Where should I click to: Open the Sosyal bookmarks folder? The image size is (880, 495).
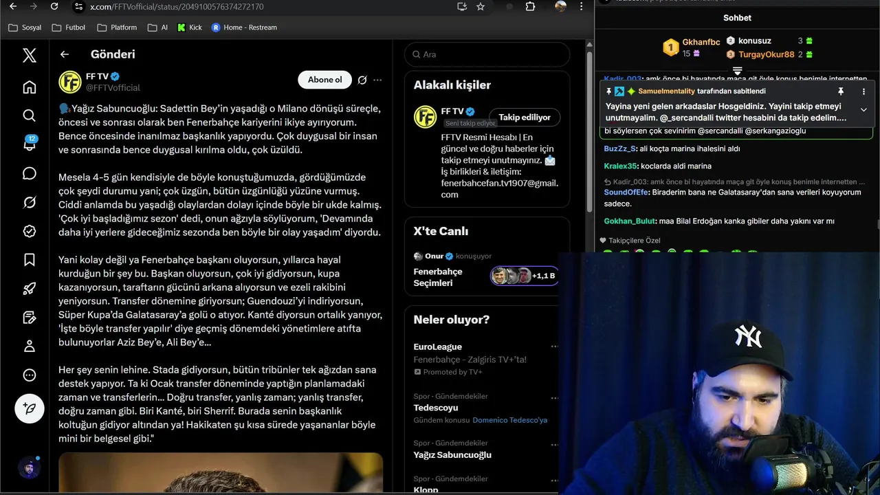(25, 27)
